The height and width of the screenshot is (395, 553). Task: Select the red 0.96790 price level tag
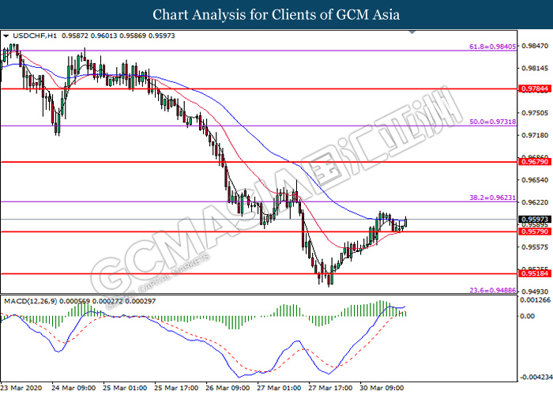(x=535, y=162)
